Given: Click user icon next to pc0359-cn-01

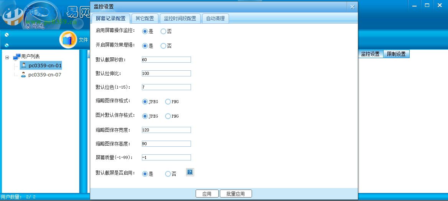Looking at the screenshot, I should click(24, 65).
